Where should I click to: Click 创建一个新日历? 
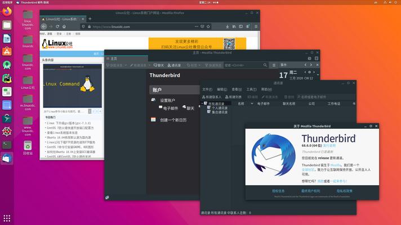[173, 120]
